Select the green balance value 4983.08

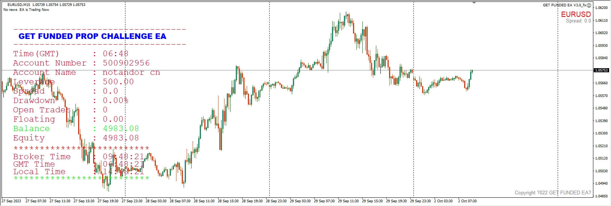[121, 128]
